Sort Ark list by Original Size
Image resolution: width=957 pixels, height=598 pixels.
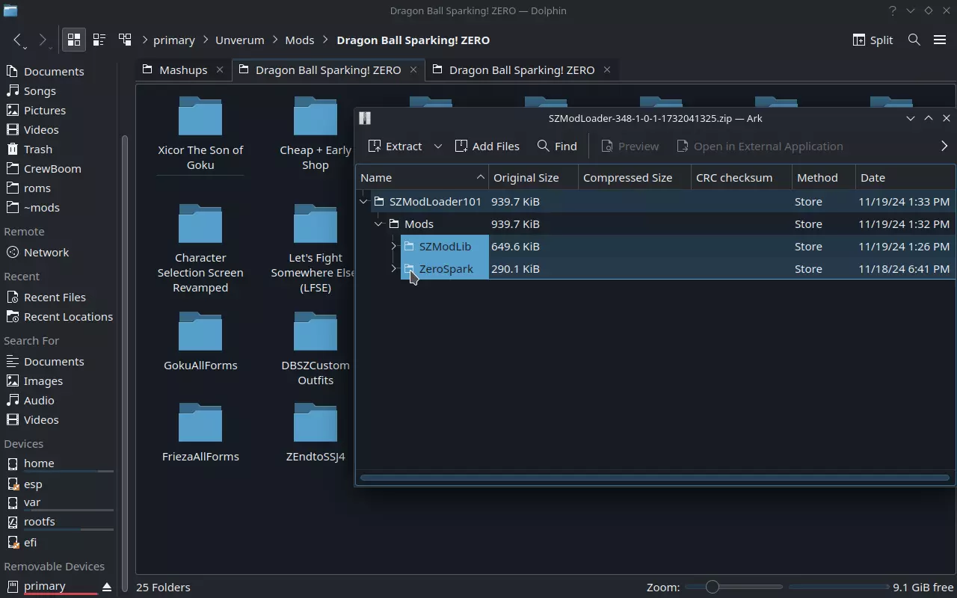tap(534, 178)
